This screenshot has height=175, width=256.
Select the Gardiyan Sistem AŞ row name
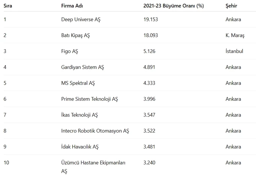83,67
